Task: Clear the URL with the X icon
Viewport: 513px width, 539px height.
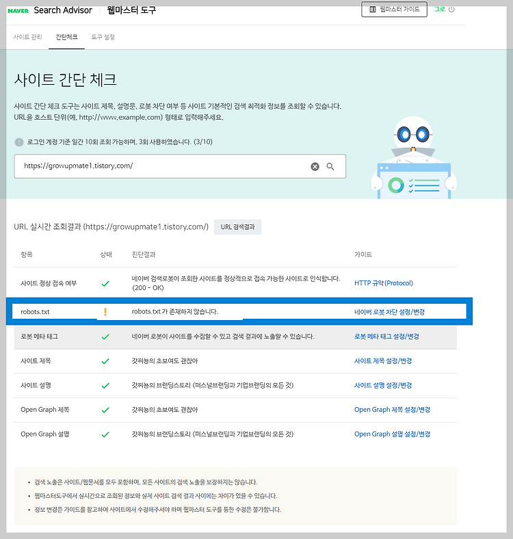Action: click(x=315, y=167)
